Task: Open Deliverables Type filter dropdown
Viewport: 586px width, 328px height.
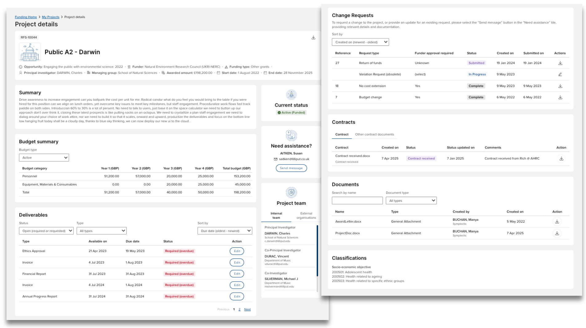Action: pyautogui.click(x=101, y=231)
